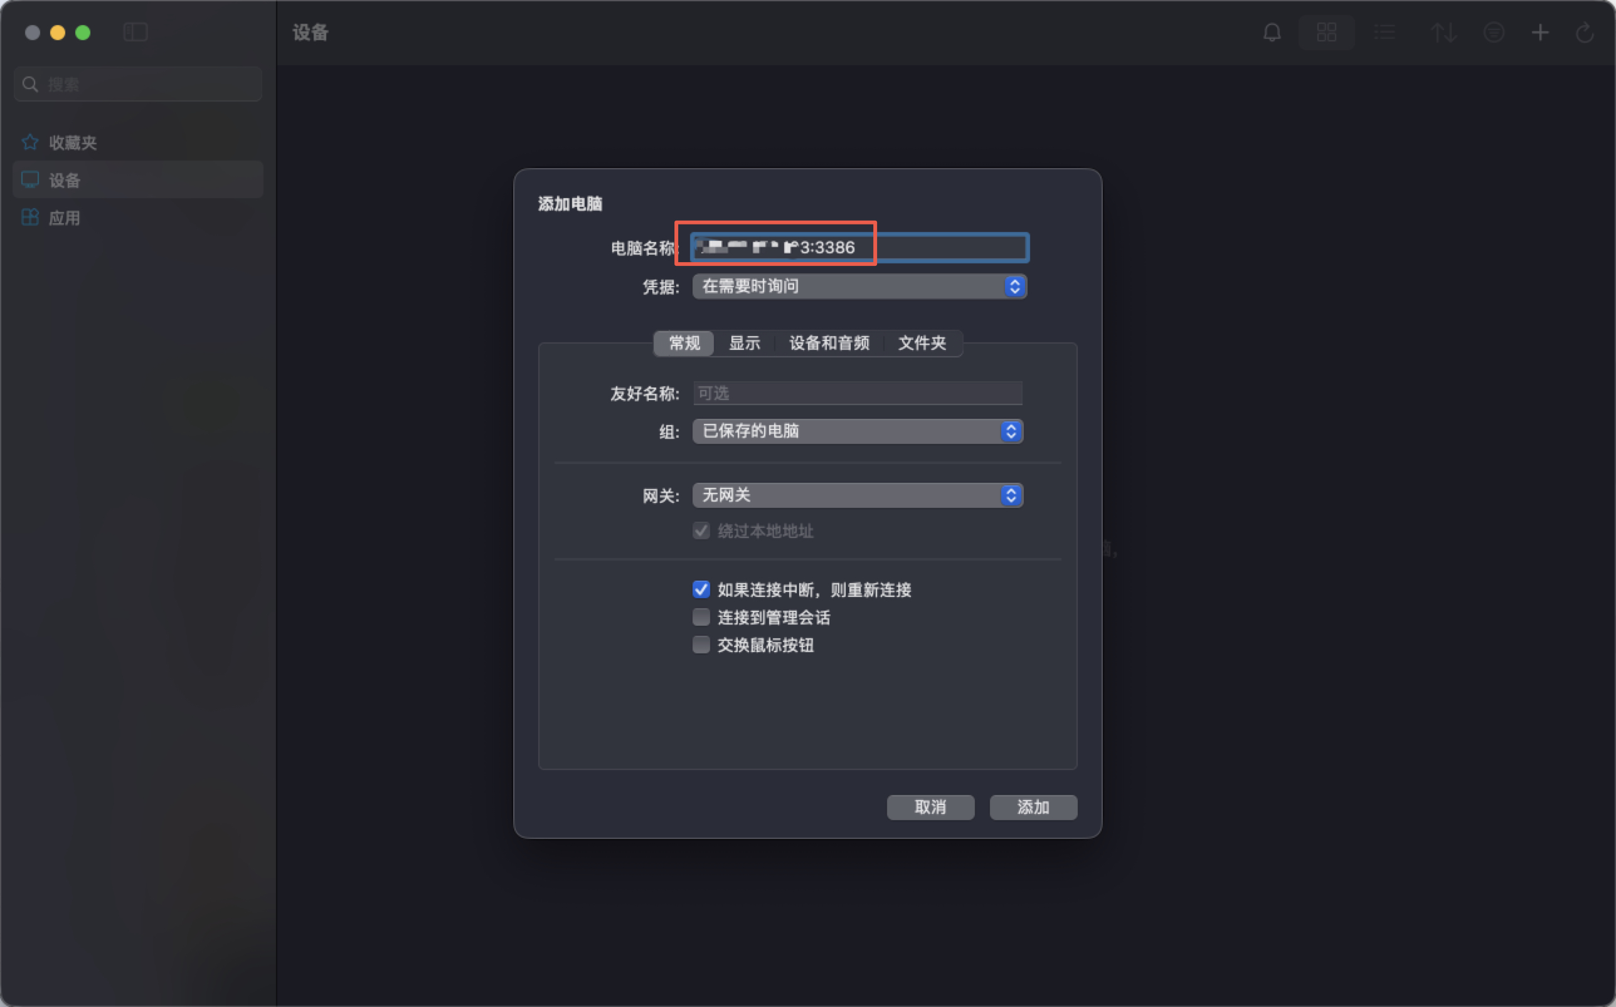This screenshot has height=1007, width=1616.
Task: Click the plus add icon
Action: (x=1539, y=32)
